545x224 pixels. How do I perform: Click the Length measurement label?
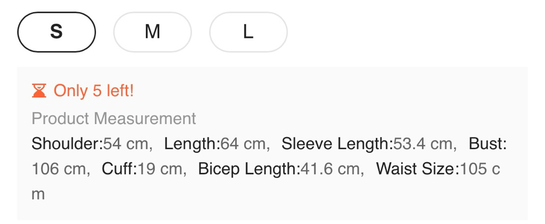(x=192, y=144)
